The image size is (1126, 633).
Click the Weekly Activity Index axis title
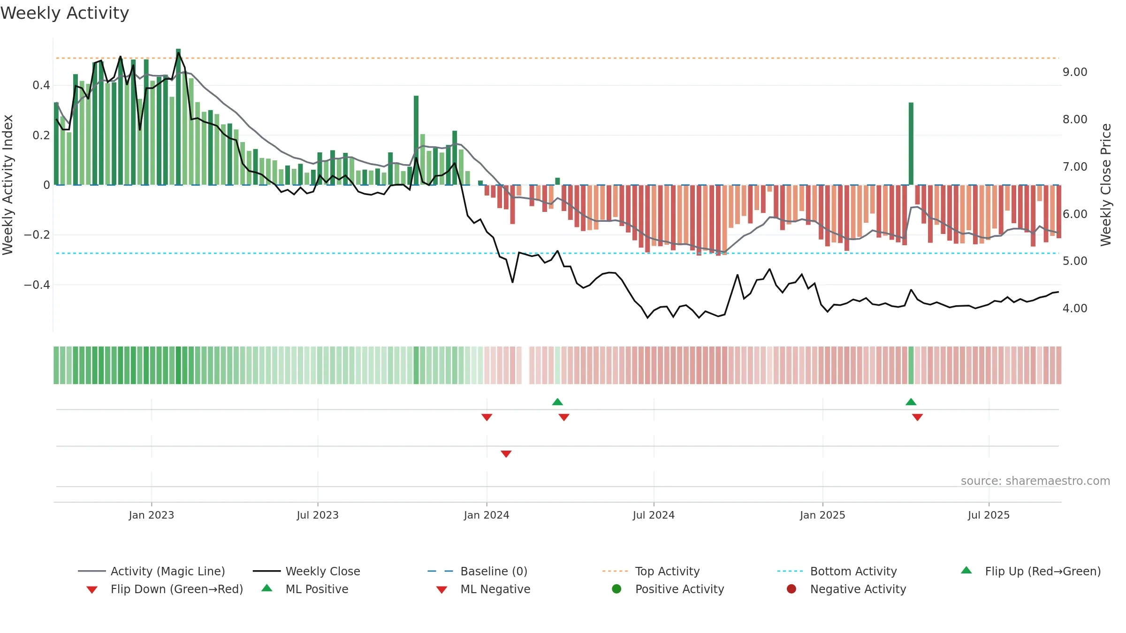8,185
